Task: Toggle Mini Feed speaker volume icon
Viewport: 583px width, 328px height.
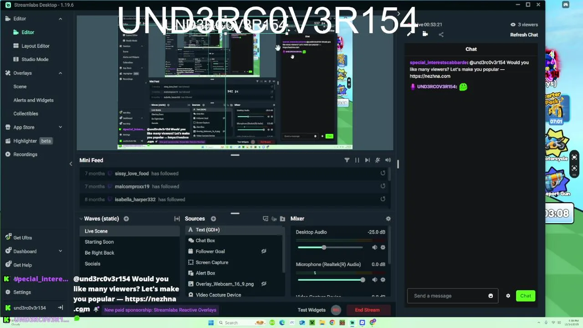Action: pyautogui.click(x=388, y=160)
